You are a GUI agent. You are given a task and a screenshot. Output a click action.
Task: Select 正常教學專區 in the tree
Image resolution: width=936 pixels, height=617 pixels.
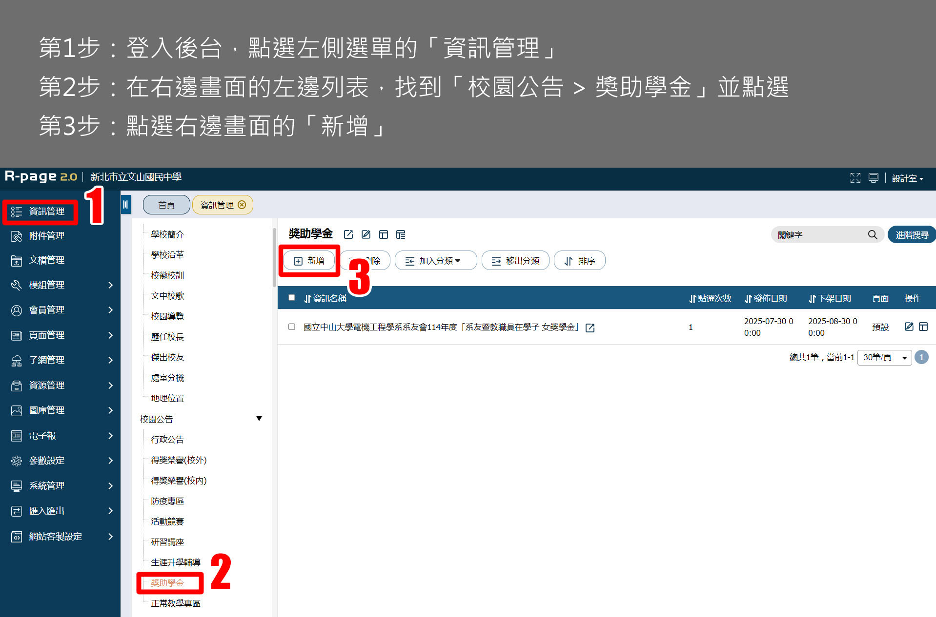pyautogui.click(x=176, y=603)
